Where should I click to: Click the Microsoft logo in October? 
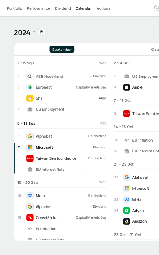(x=127, y=188)
